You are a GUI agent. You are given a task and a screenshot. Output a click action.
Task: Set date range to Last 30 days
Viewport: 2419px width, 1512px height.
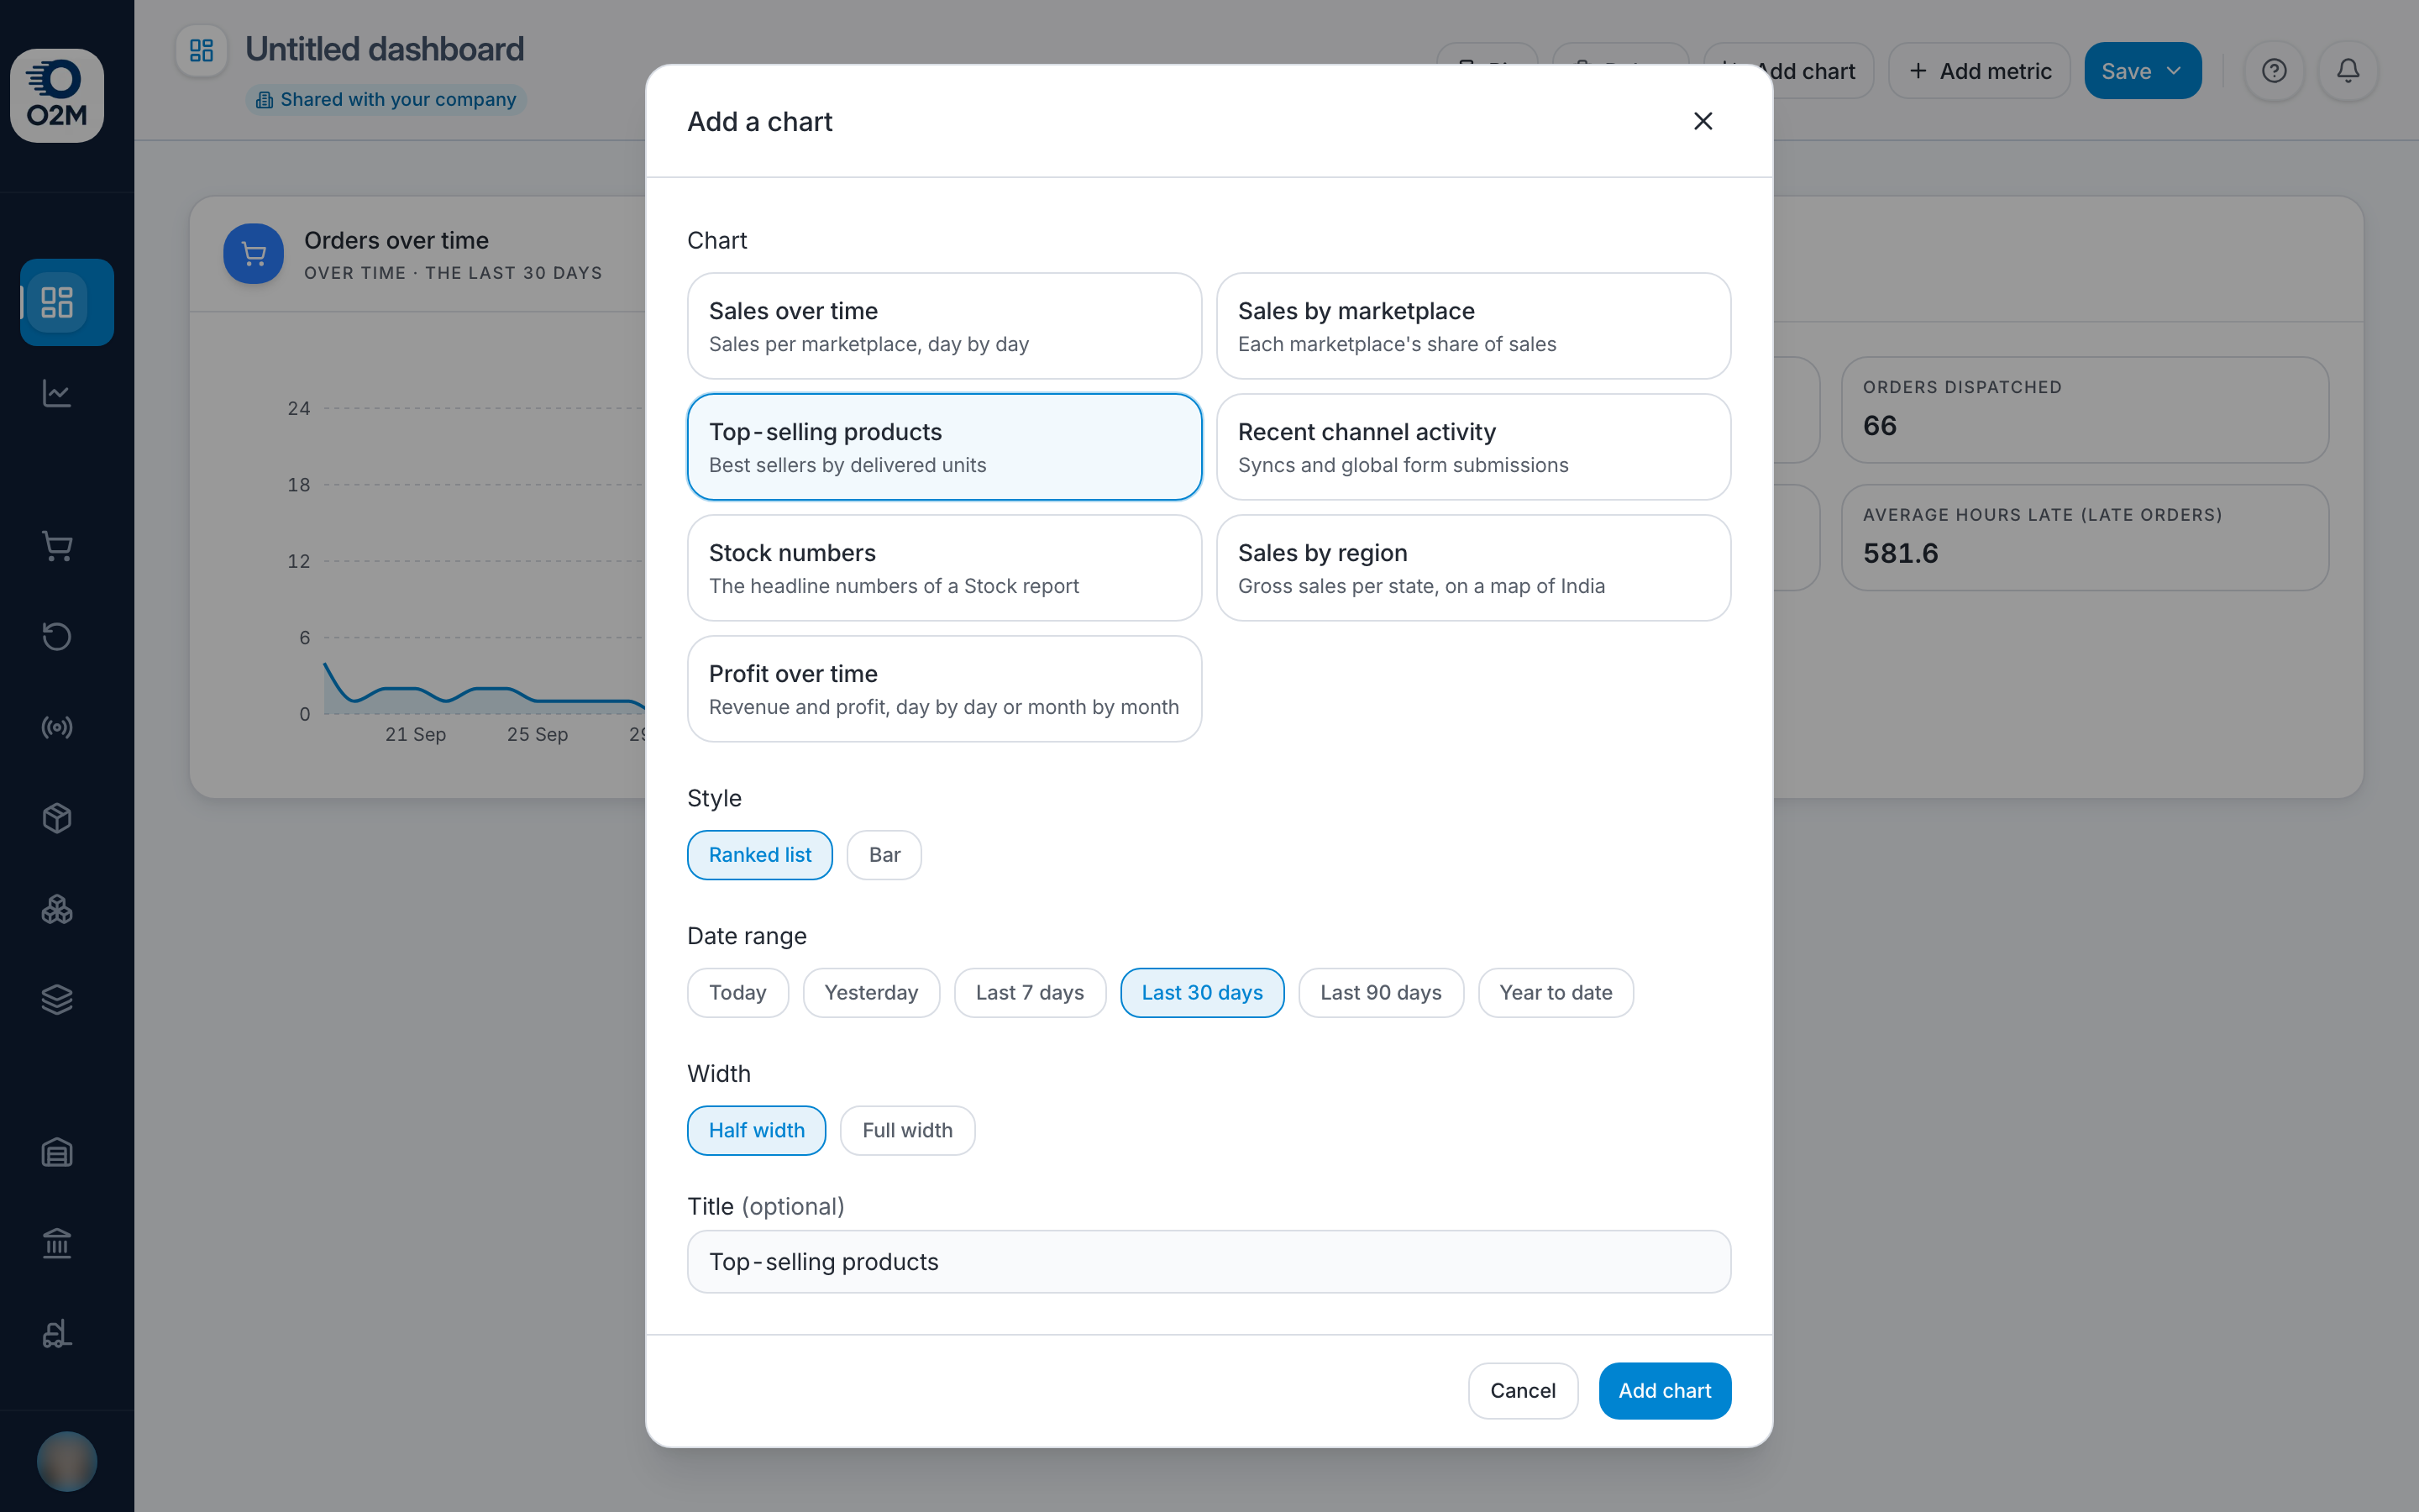point(1203,993)
